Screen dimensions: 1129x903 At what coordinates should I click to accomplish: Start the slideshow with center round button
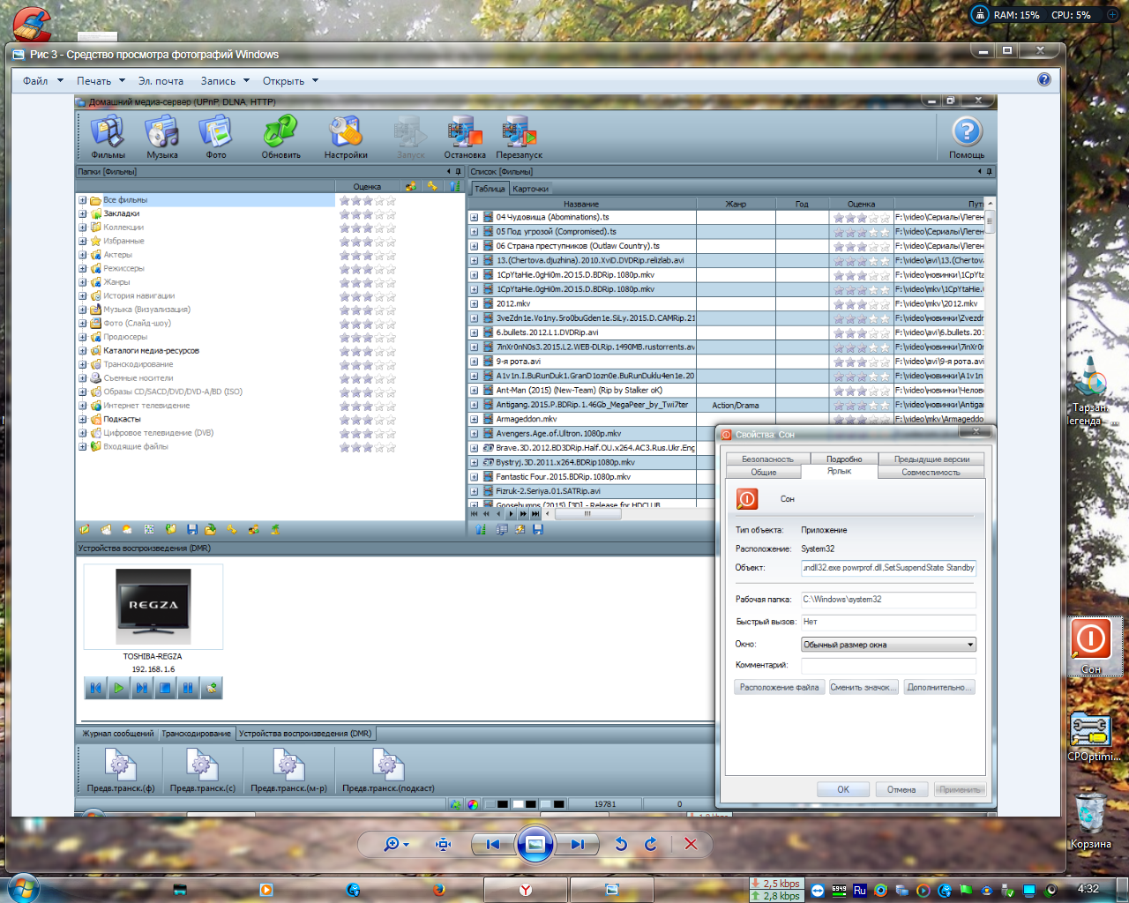tap(535, 844)
